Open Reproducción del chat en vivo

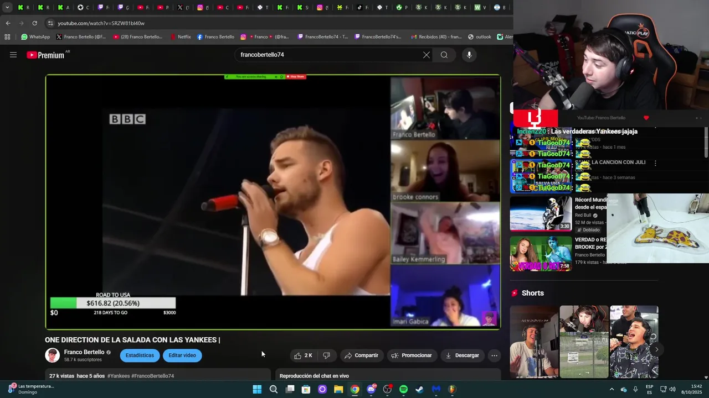click(x=314, y=376)
